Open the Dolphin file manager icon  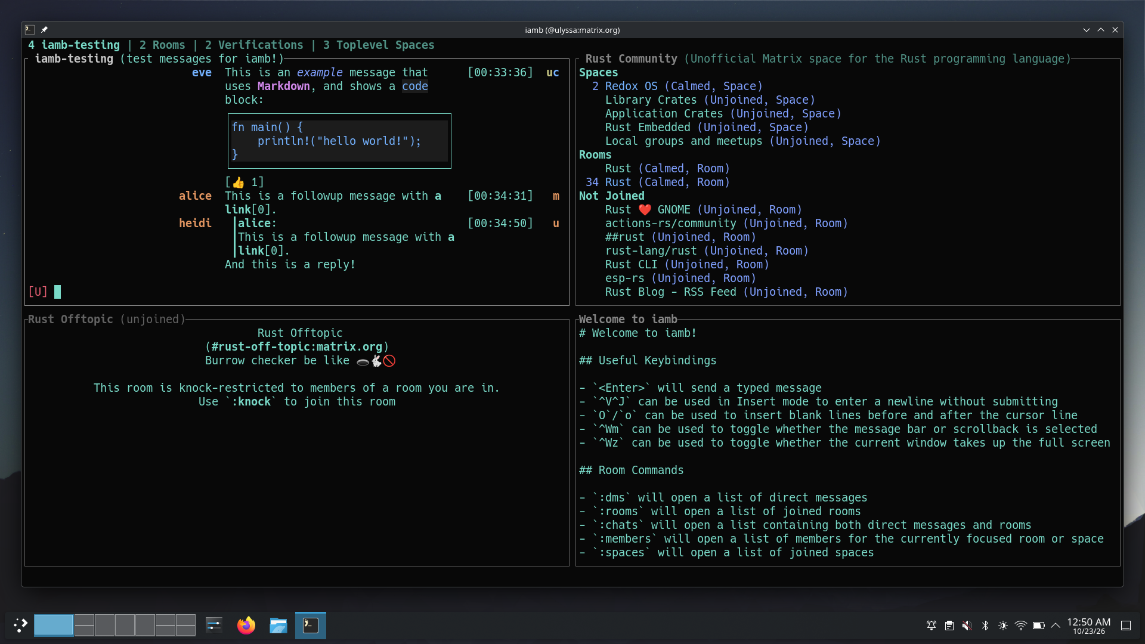tap(278, 625)
